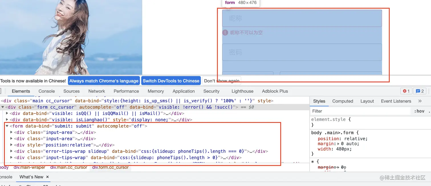
Task: Expand the isLianghao() div node
Action: click(x=7, y=120)
